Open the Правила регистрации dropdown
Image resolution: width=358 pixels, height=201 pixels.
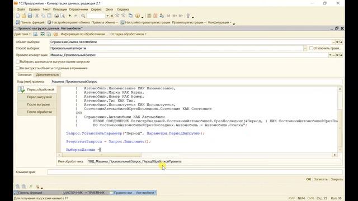pos(189,22)
